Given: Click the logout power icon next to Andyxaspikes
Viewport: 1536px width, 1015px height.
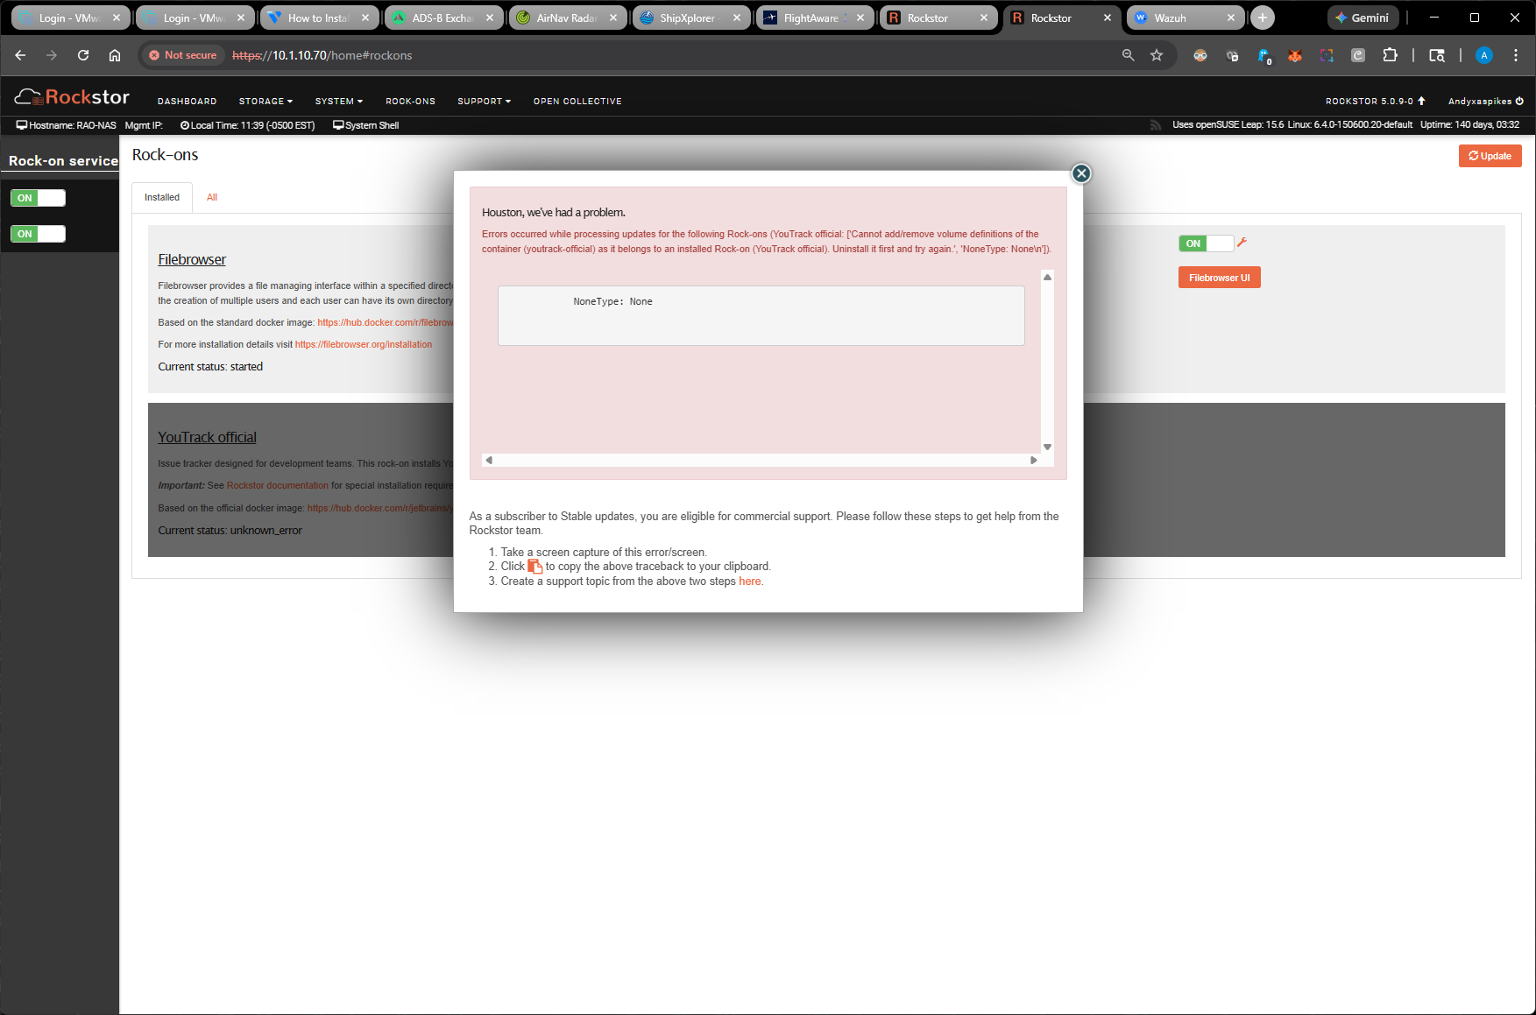Looking at the screenshot, I should click(1519, 101).
